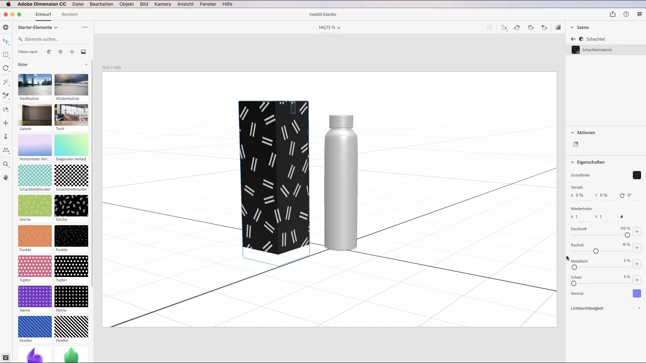This screenshot has height=363, width=646.
Task: Click the Grundfarbe color swatch
Action: coord(637,175)
